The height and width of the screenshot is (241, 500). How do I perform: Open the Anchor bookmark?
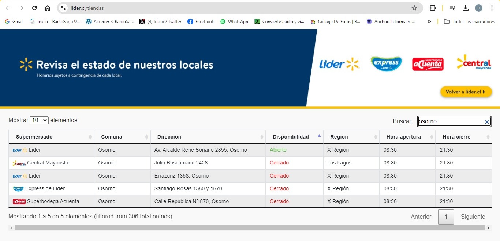[x=391, y=22]
